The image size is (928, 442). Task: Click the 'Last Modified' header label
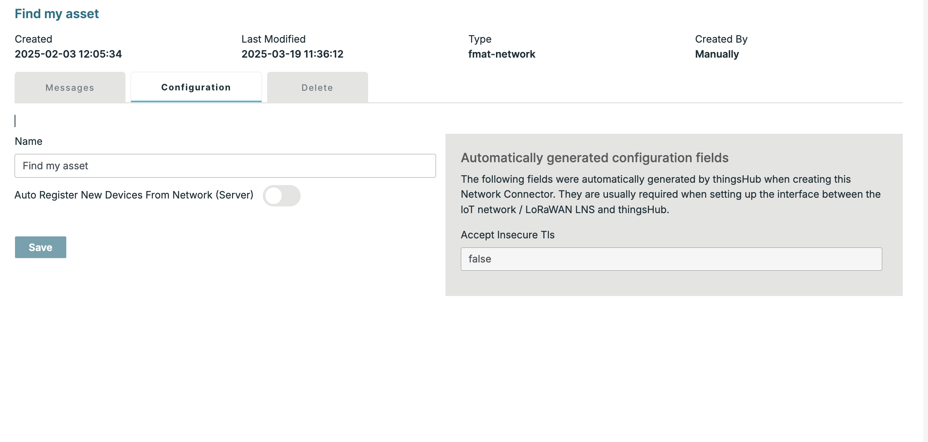(x=273, y=39)
